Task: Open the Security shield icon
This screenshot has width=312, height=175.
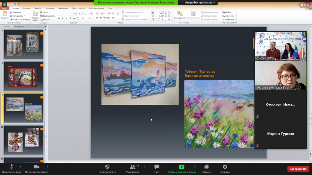Action: click(x=107, y=167)
